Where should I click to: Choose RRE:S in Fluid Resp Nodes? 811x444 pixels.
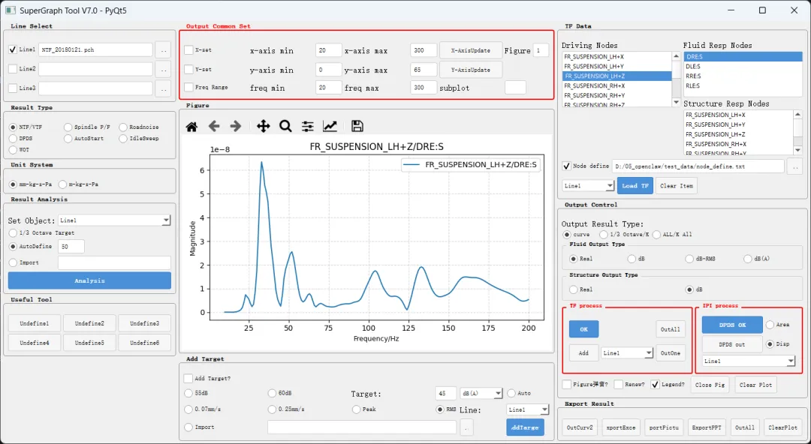point(743,76)
